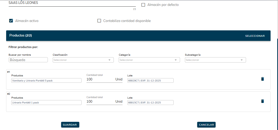
Task: Click the SELECCIONAR button in Productos header
Action: click(255, 36)
